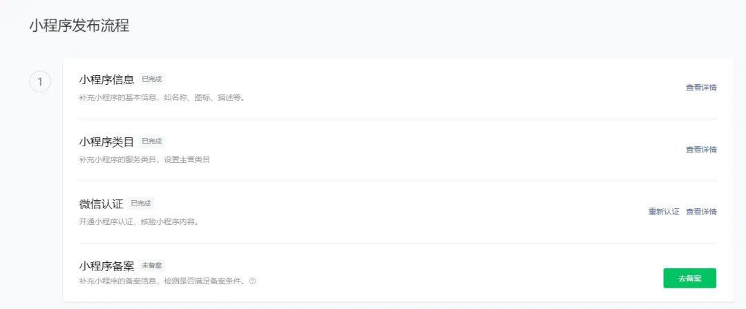Viewport: 746px width, 309px height.
Task: Click description text under 小程序信息
Action: (x=162, y=97)
